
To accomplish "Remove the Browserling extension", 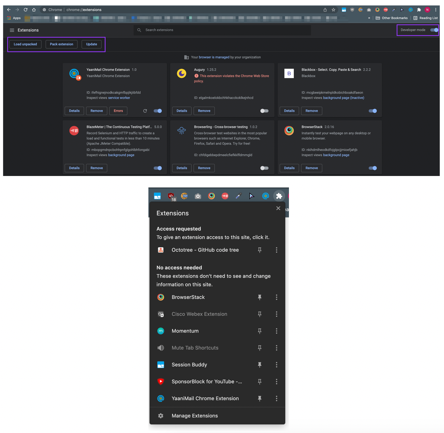I will coord(204,168).
